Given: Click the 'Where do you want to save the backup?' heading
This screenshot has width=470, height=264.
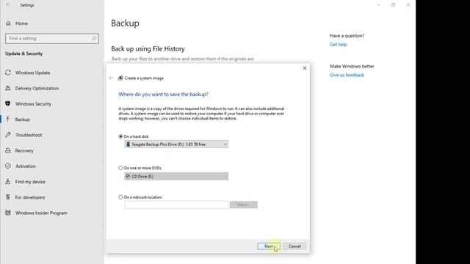Looking at the screenshot, I should click(163, 94).
